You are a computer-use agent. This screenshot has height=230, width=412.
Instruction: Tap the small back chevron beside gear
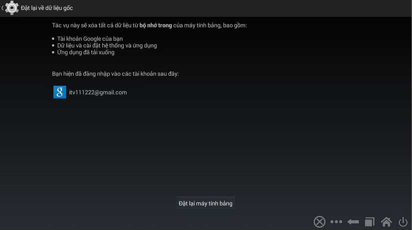click(2, 8)
